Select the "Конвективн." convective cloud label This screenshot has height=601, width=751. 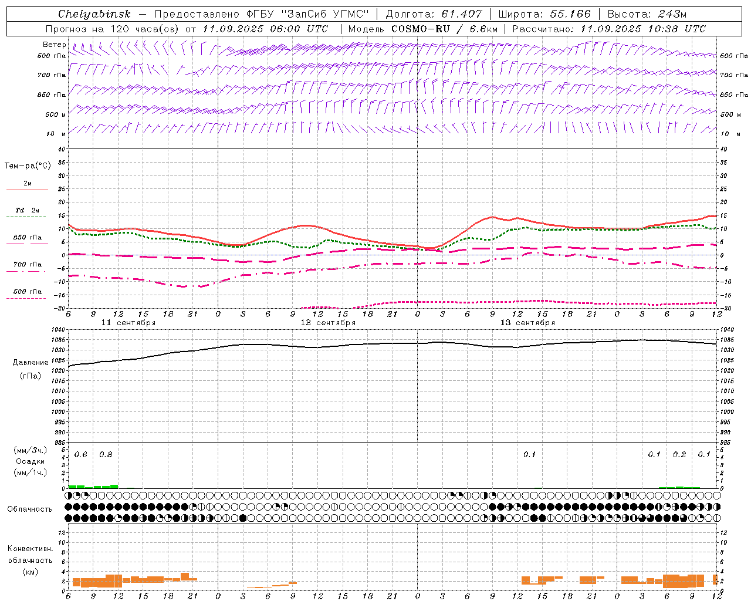tap(30, 549)
